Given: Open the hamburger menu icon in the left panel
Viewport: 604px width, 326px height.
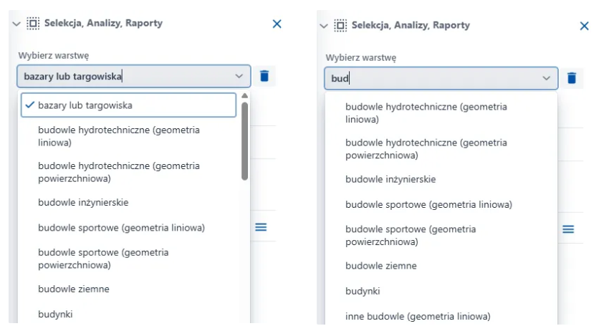Looking at the screenshot, I should (261, 226).
